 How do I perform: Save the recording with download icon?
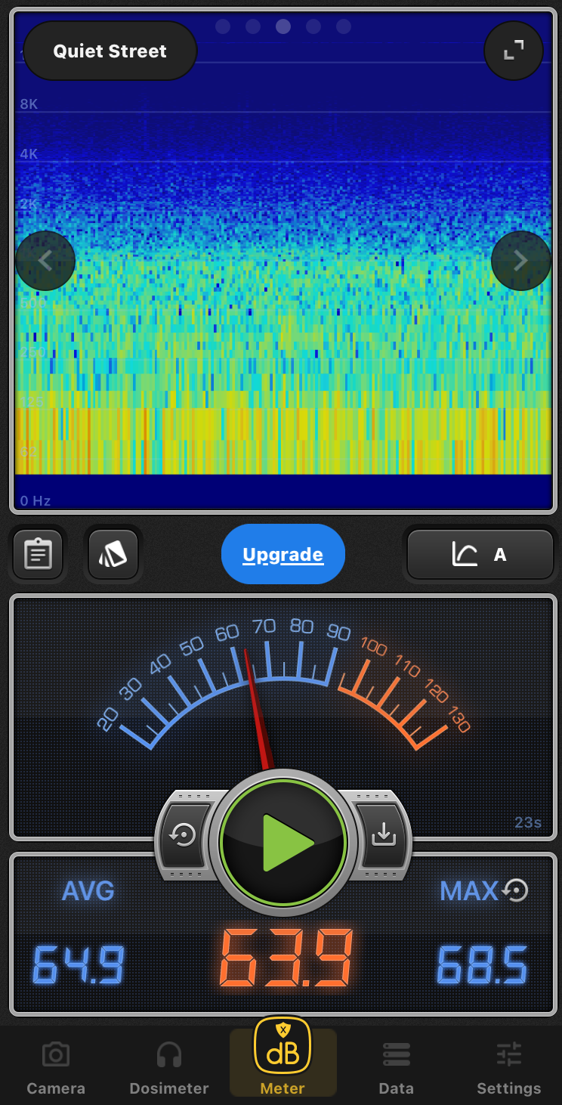tap(384, 836)
